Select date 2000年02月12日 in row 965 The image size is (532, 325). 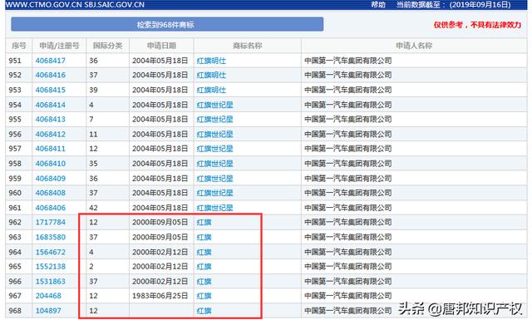(160, 266)
